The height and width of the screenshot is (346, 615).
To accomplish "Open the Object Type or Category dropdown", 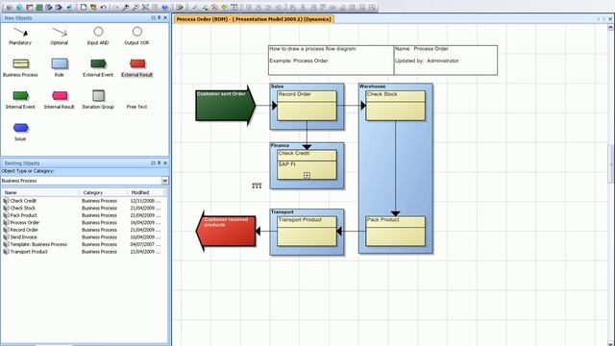I will click(x=164, y=181).
